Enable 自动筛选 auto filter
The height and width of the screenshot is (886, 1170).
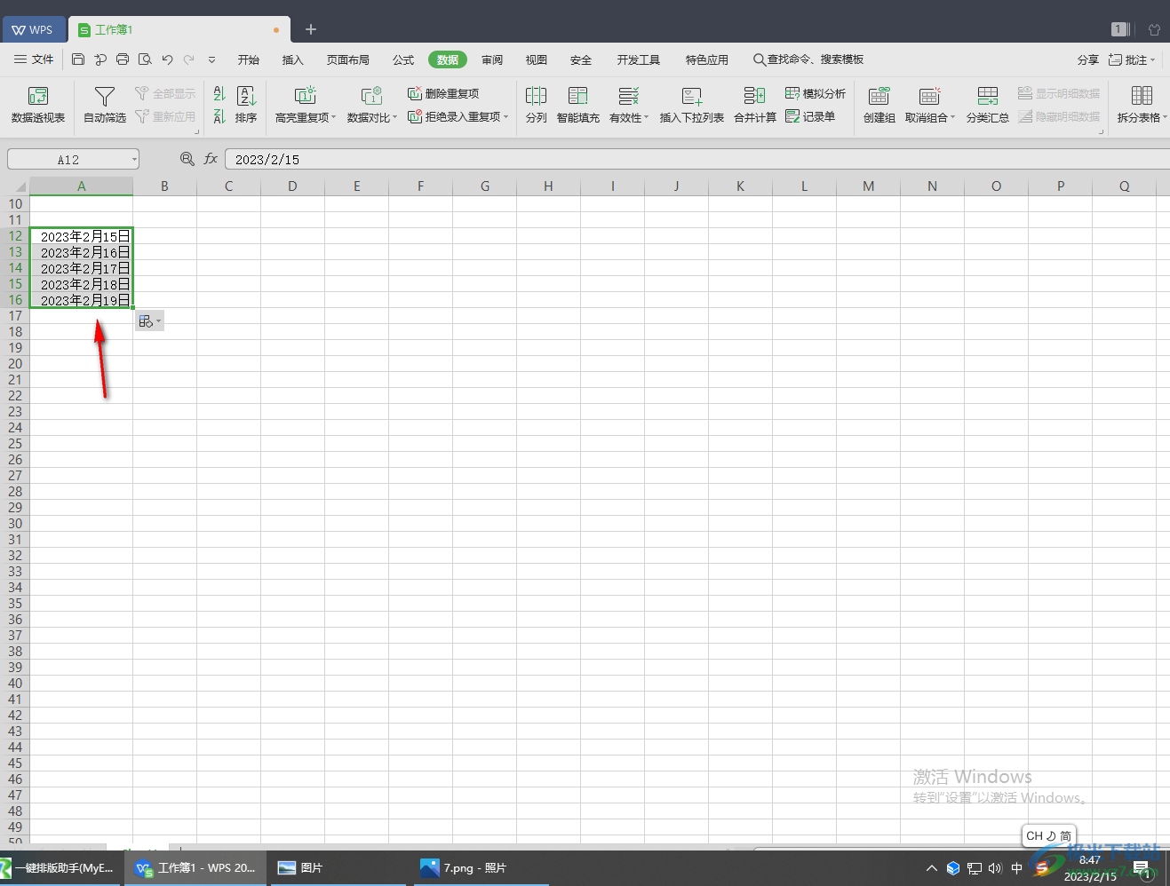105,105
